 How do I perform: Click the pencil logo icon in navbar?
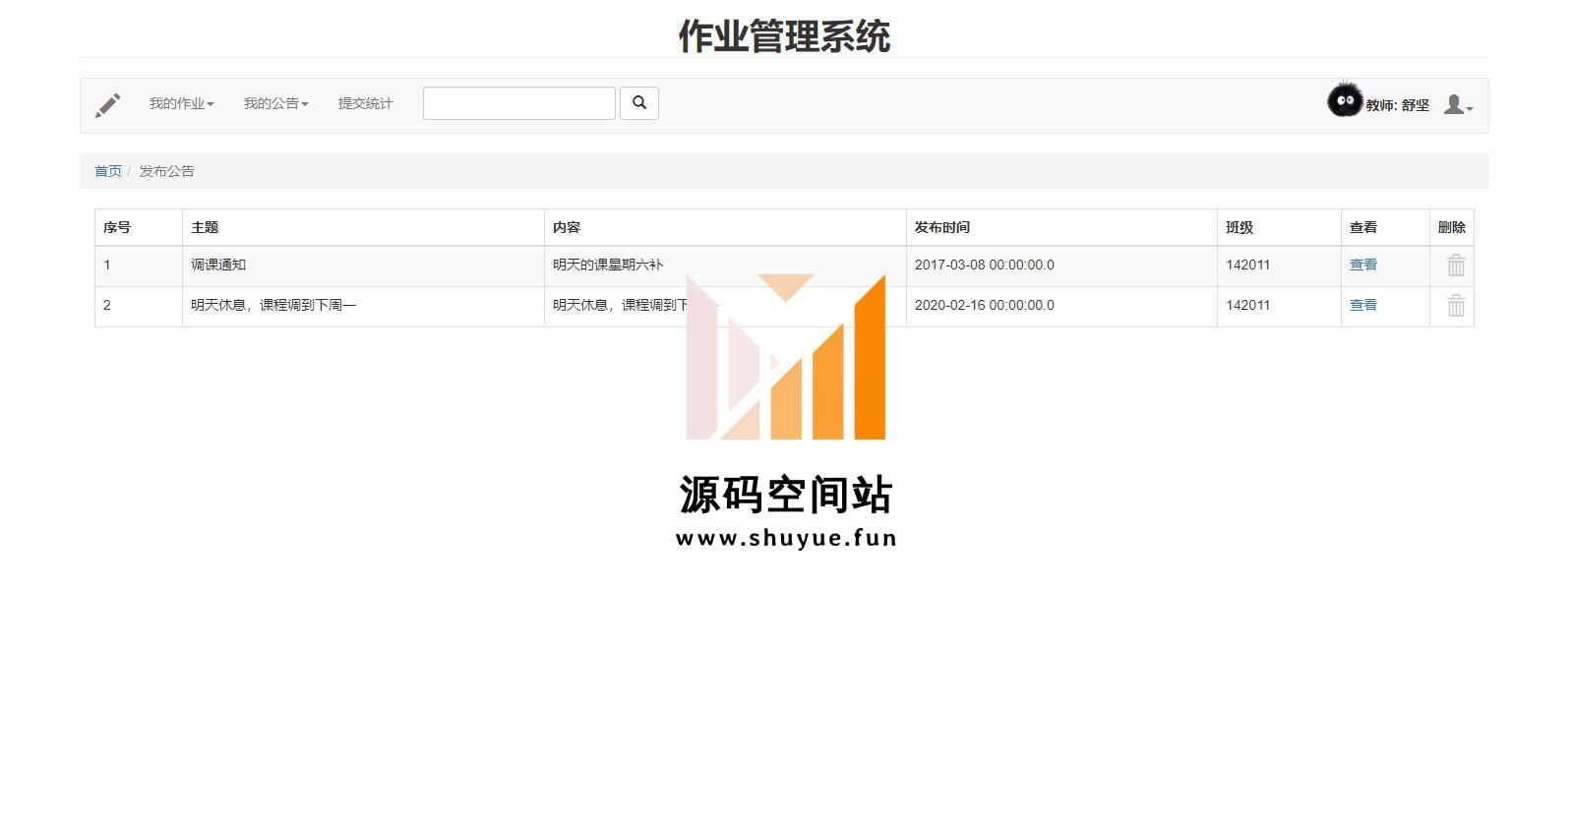pyautogui.click(x=108, y=105)
